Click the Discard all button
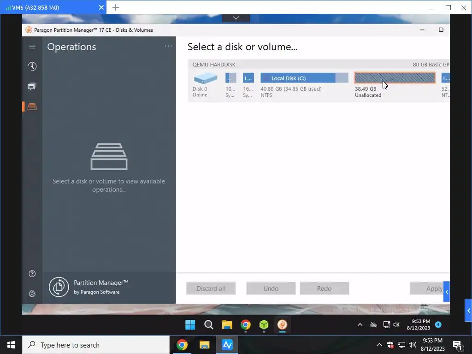This screenshot has height=354, width=472. tap(211, 289)
